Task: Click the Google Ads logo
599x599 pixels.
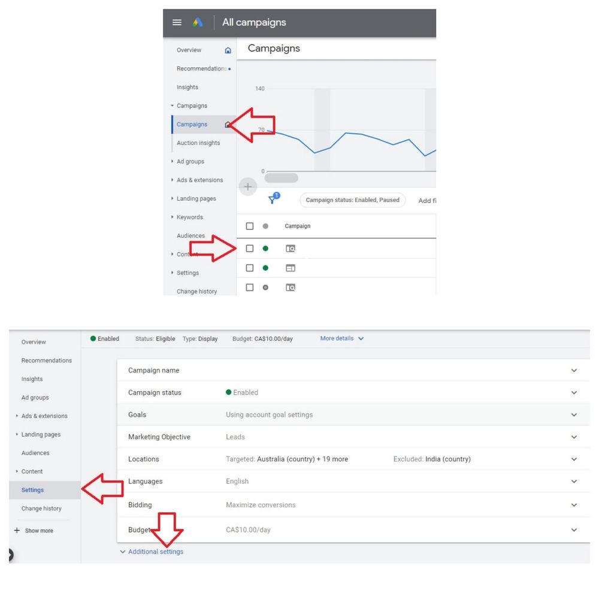Action: [x=199, y=22]
